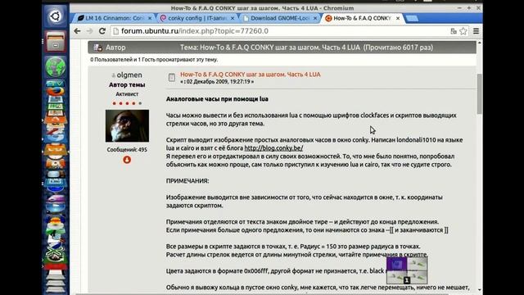Click the Сообщений: 495 text
Screen dimensions: 524x295
coord(127,150)
